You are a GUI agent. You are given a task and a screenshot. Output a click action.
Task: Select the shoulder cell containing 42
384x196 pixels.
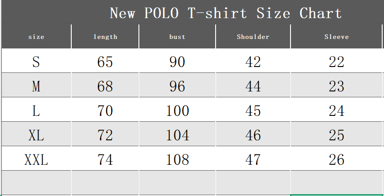coord(253,62)
